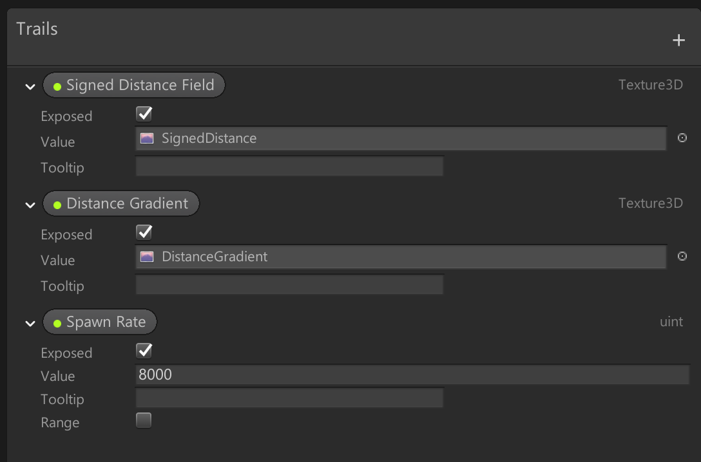Select the Spawn Rate name pill
701x462 pixels.
point(106,322)
